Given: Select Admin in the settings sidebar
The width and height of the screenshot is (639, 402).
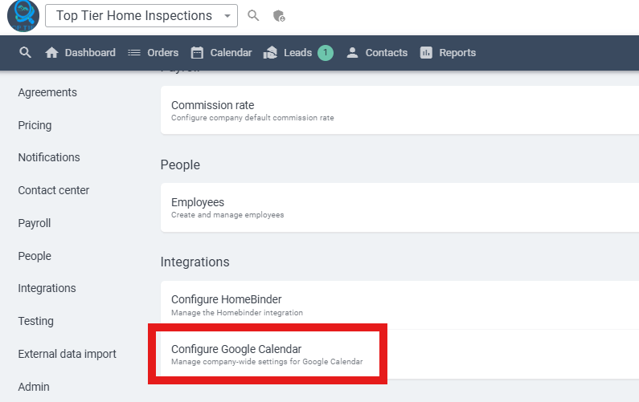Looking at the screenshot, I should pos(34,387).
